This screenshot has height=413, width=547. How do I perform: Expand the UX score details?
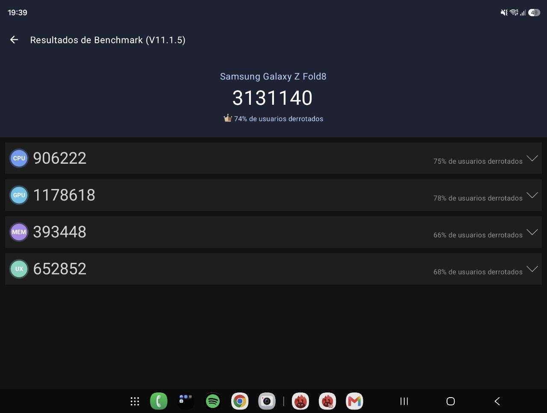tap(532, 269)
